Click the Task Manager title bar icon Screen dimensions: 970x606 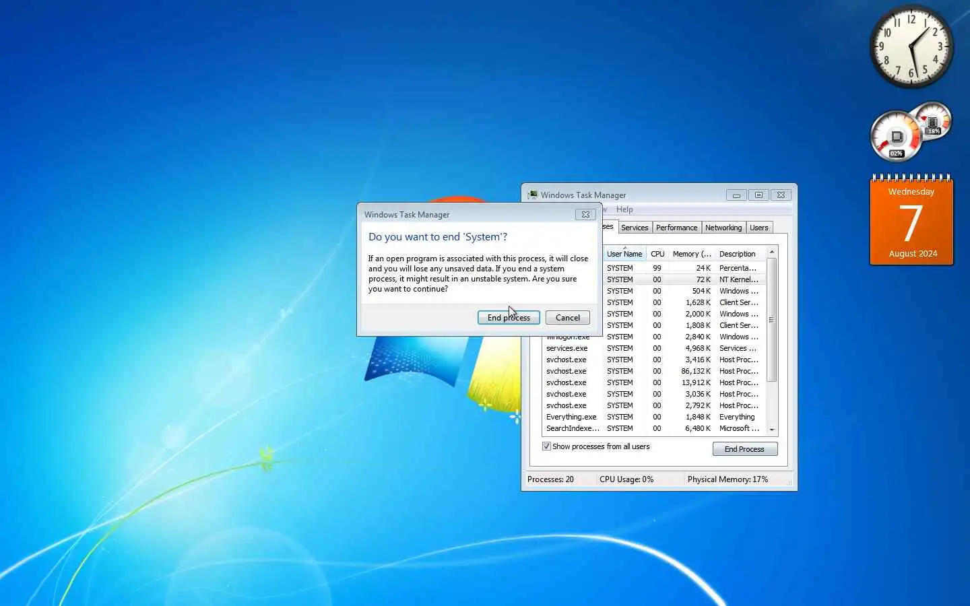(533, 195)
